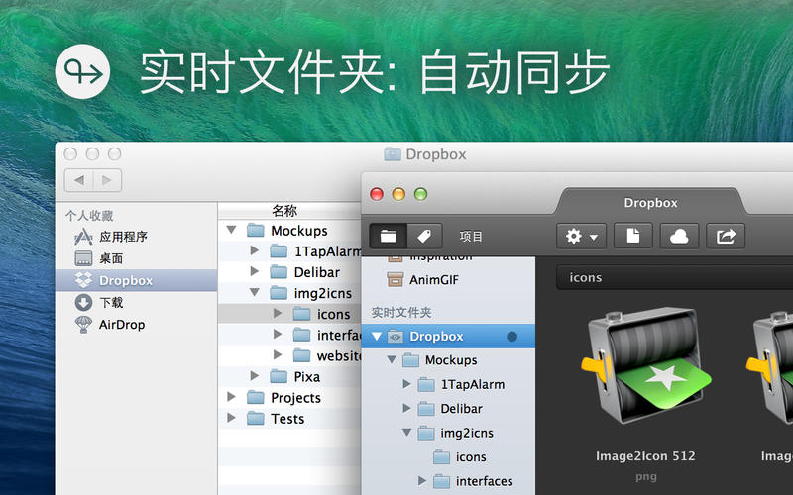This screenshot has width=793, height=495.
Task: Open the gear action menu in Pixa
Action: 581,236
